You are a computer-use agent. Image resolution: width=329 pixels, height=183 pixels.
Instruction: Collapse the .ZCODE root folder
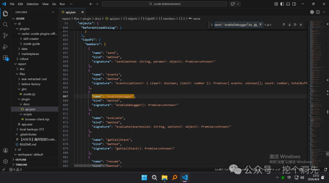tap(35, 19)
